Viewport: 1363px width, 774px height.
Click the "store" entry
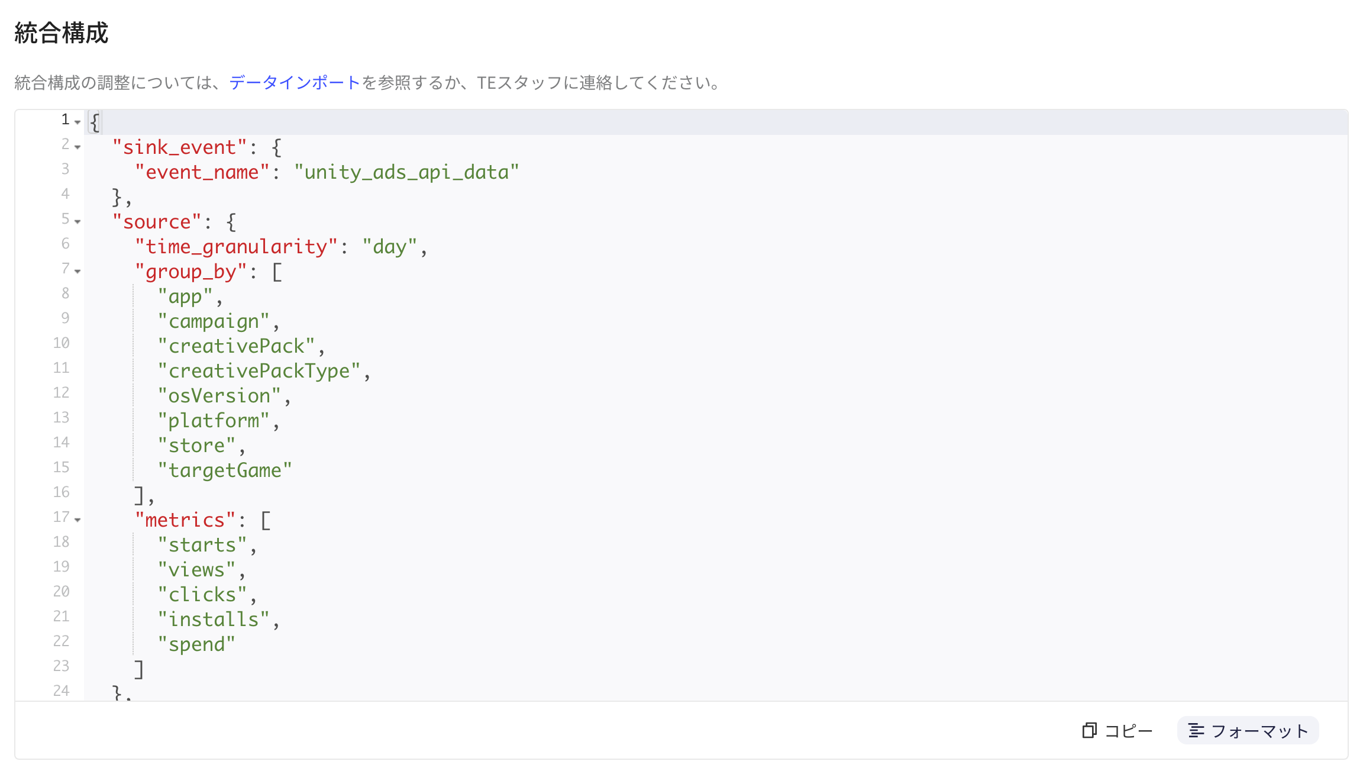(196, 446)
